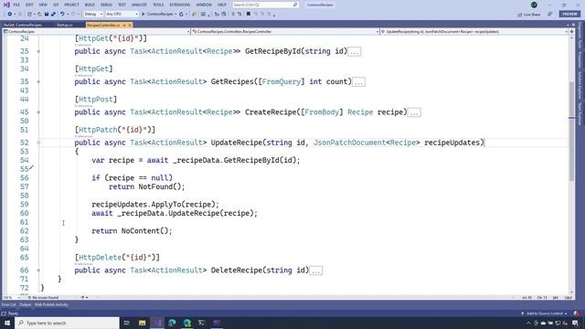Open the EDIT menu
This screenshot has height=329, width=585.
(29, 5)
